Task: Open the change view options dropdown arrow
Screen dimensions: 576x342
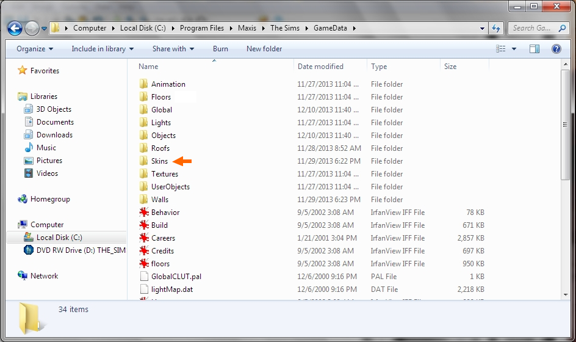Action: [514, 49]
